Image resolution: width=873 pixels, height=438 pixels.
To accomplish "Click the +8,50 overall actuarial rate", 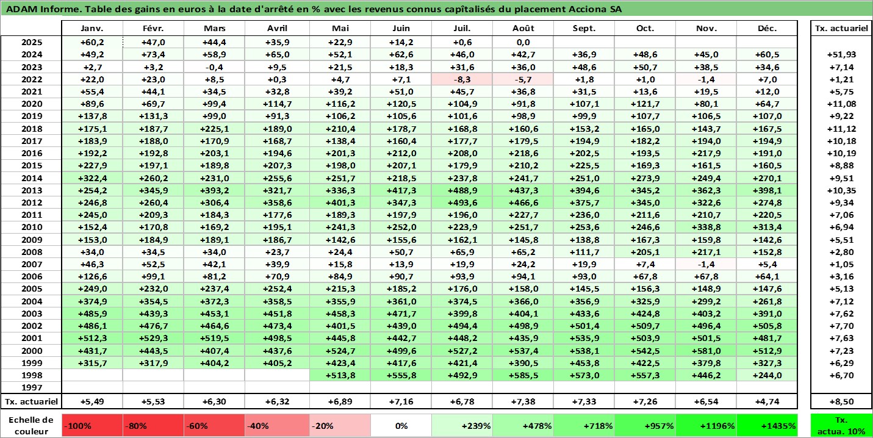I will (x=841, y=401).
